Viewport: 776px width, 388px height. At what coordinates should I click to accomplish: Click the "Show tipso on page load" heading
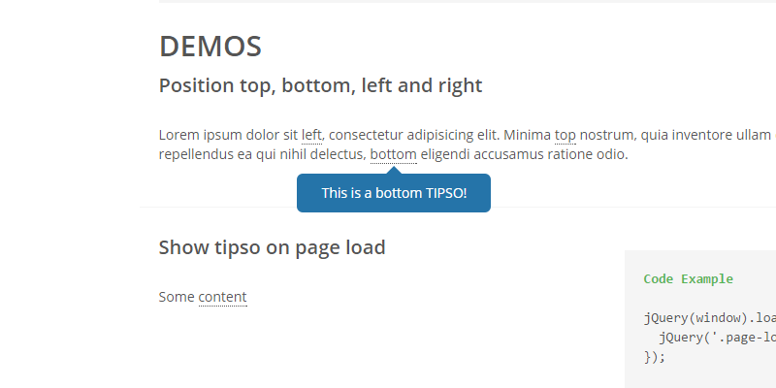point(272,247)
